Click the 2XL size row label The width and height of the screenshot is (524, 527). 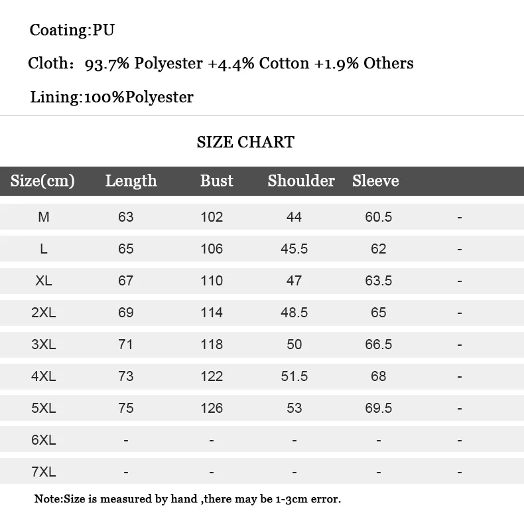[x=44, y=313]
